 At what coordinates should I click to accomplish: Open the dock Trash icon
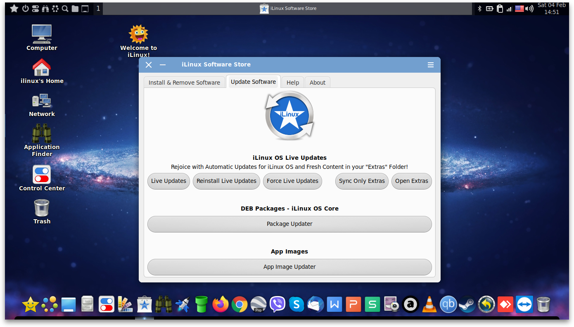point(543,305)
